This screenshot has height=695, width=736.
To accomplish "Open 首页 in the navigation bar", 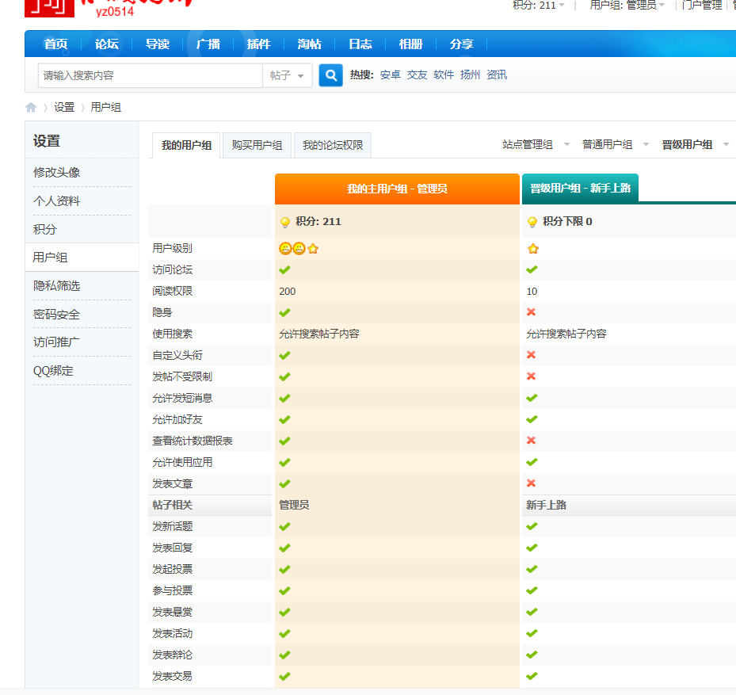I will (56, 44).
